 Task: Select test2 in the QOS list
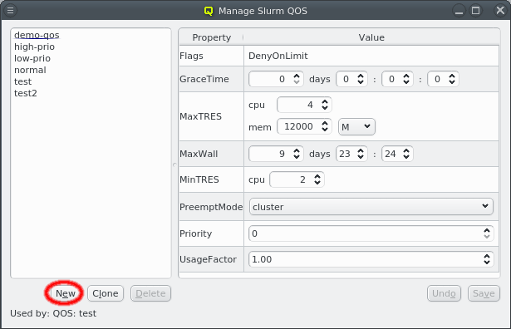(x=26, y=94)
